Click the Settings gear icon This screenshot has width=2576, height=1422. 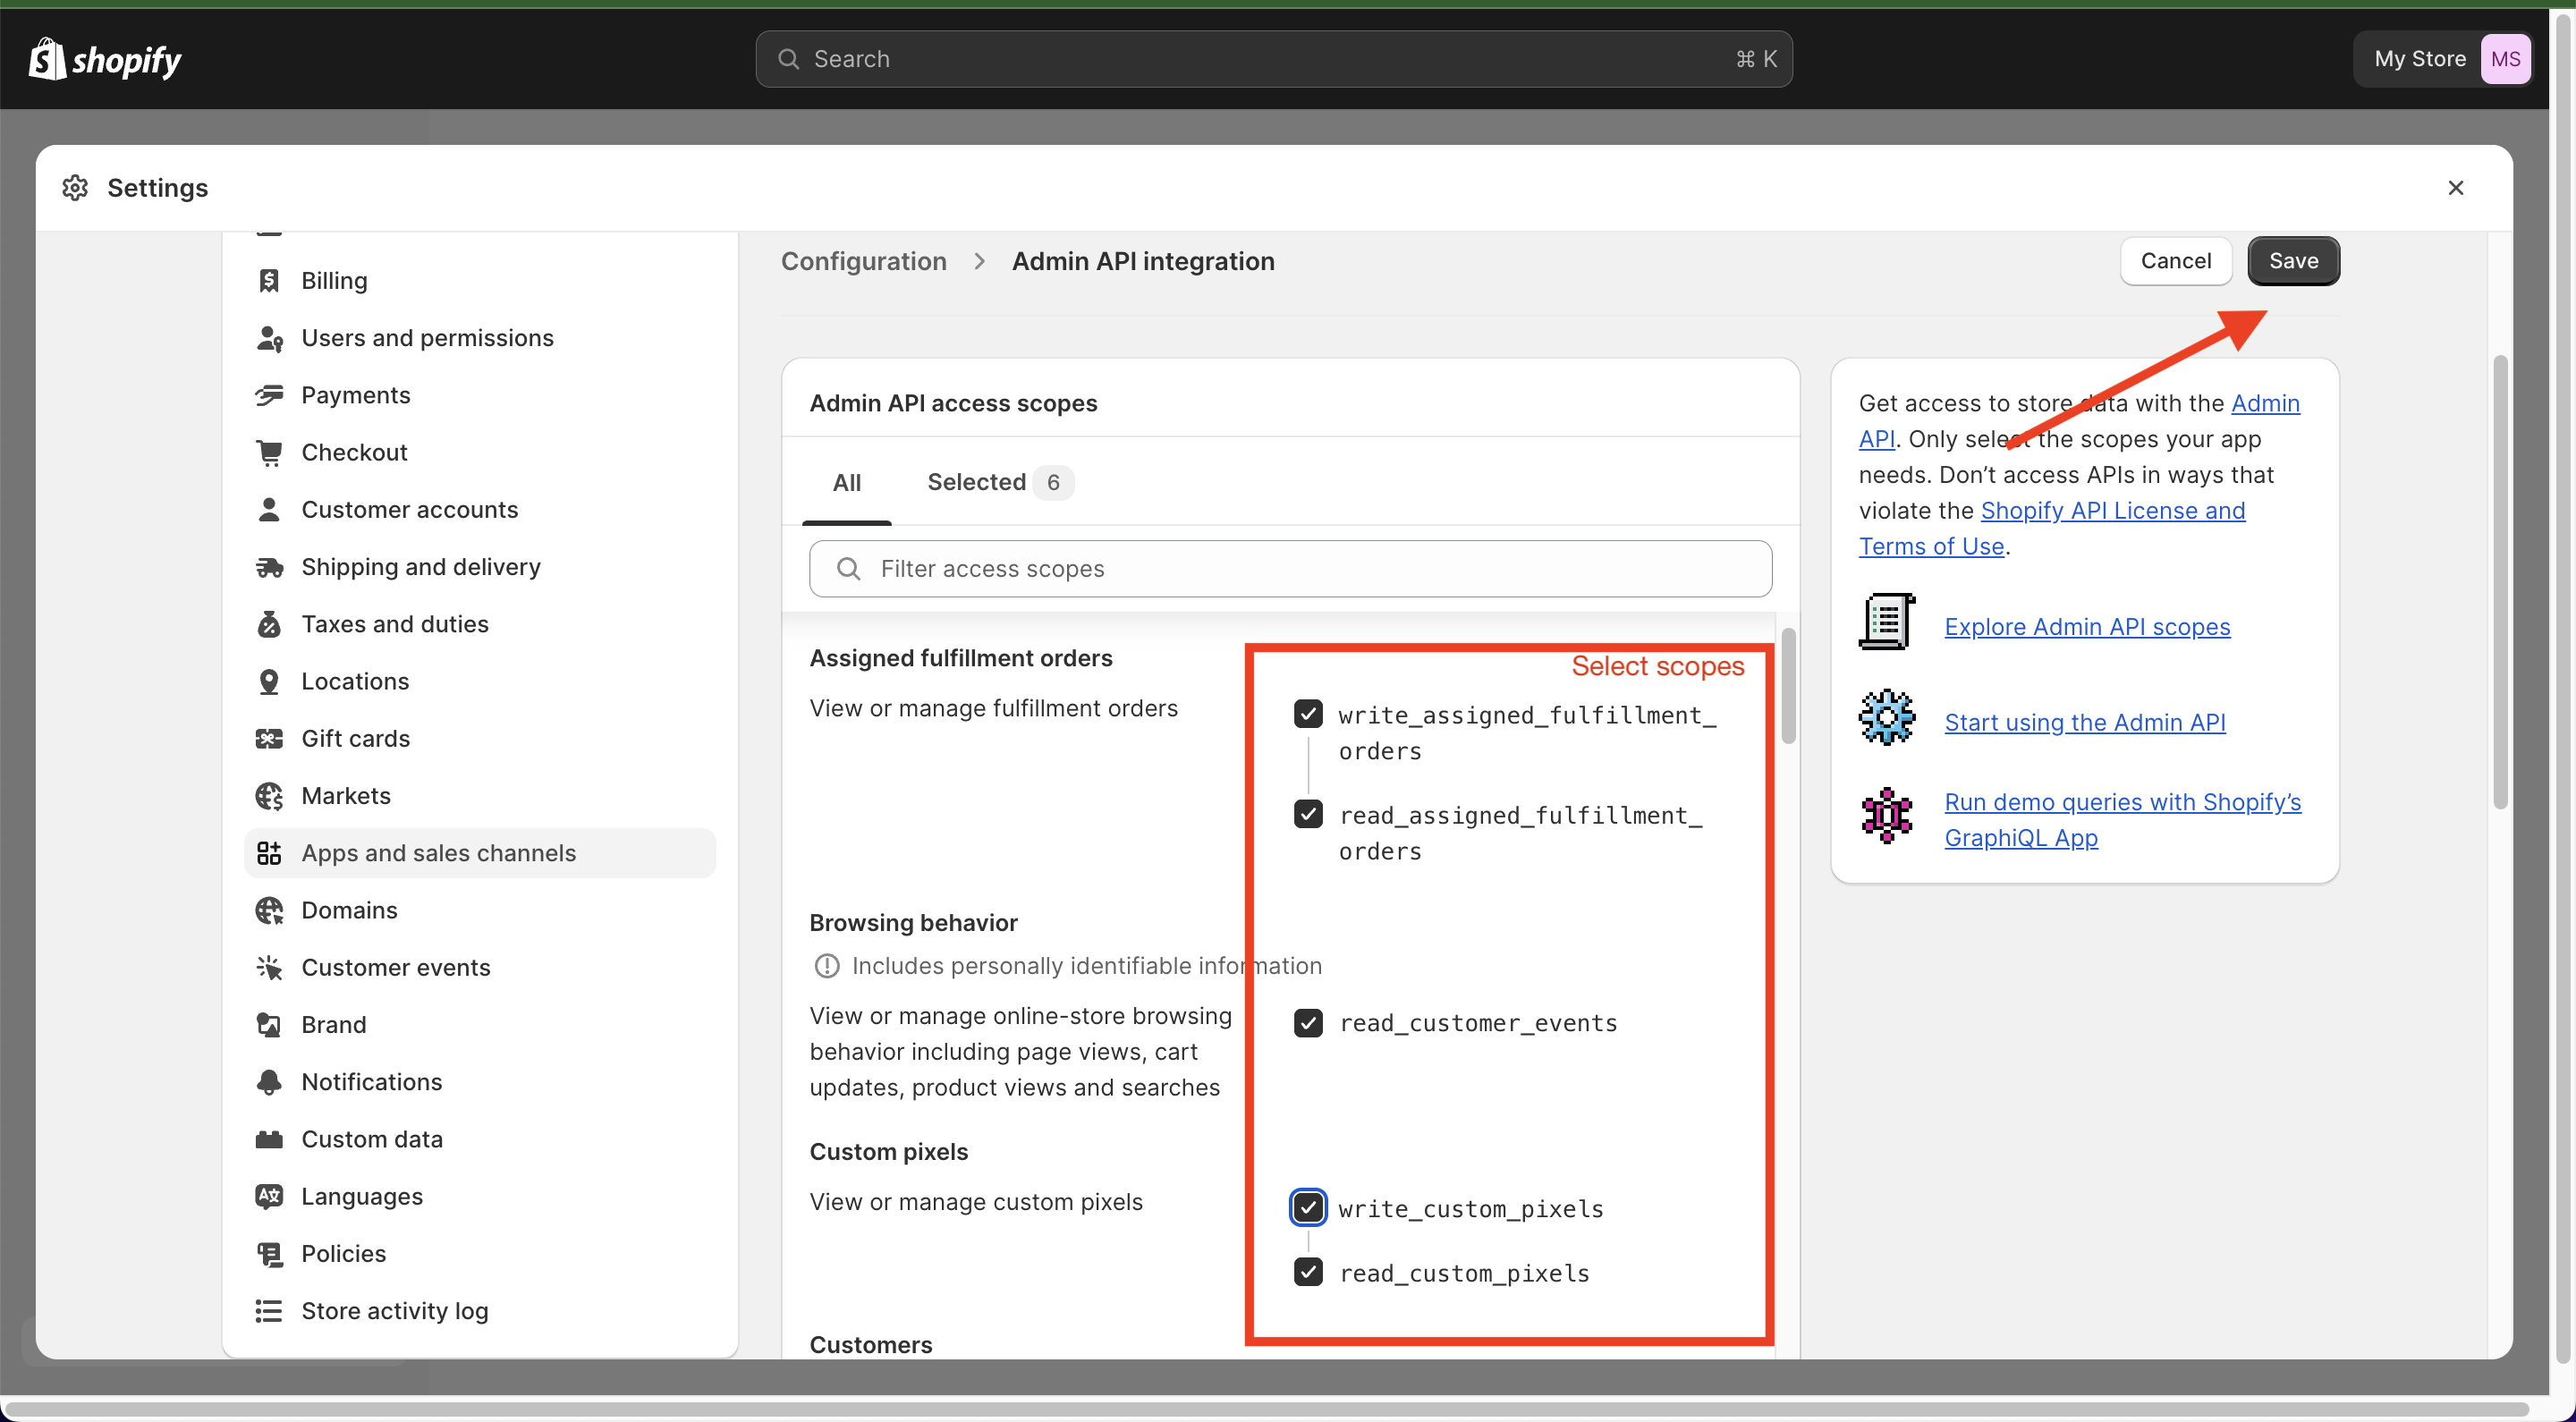[x=75, y=188]
